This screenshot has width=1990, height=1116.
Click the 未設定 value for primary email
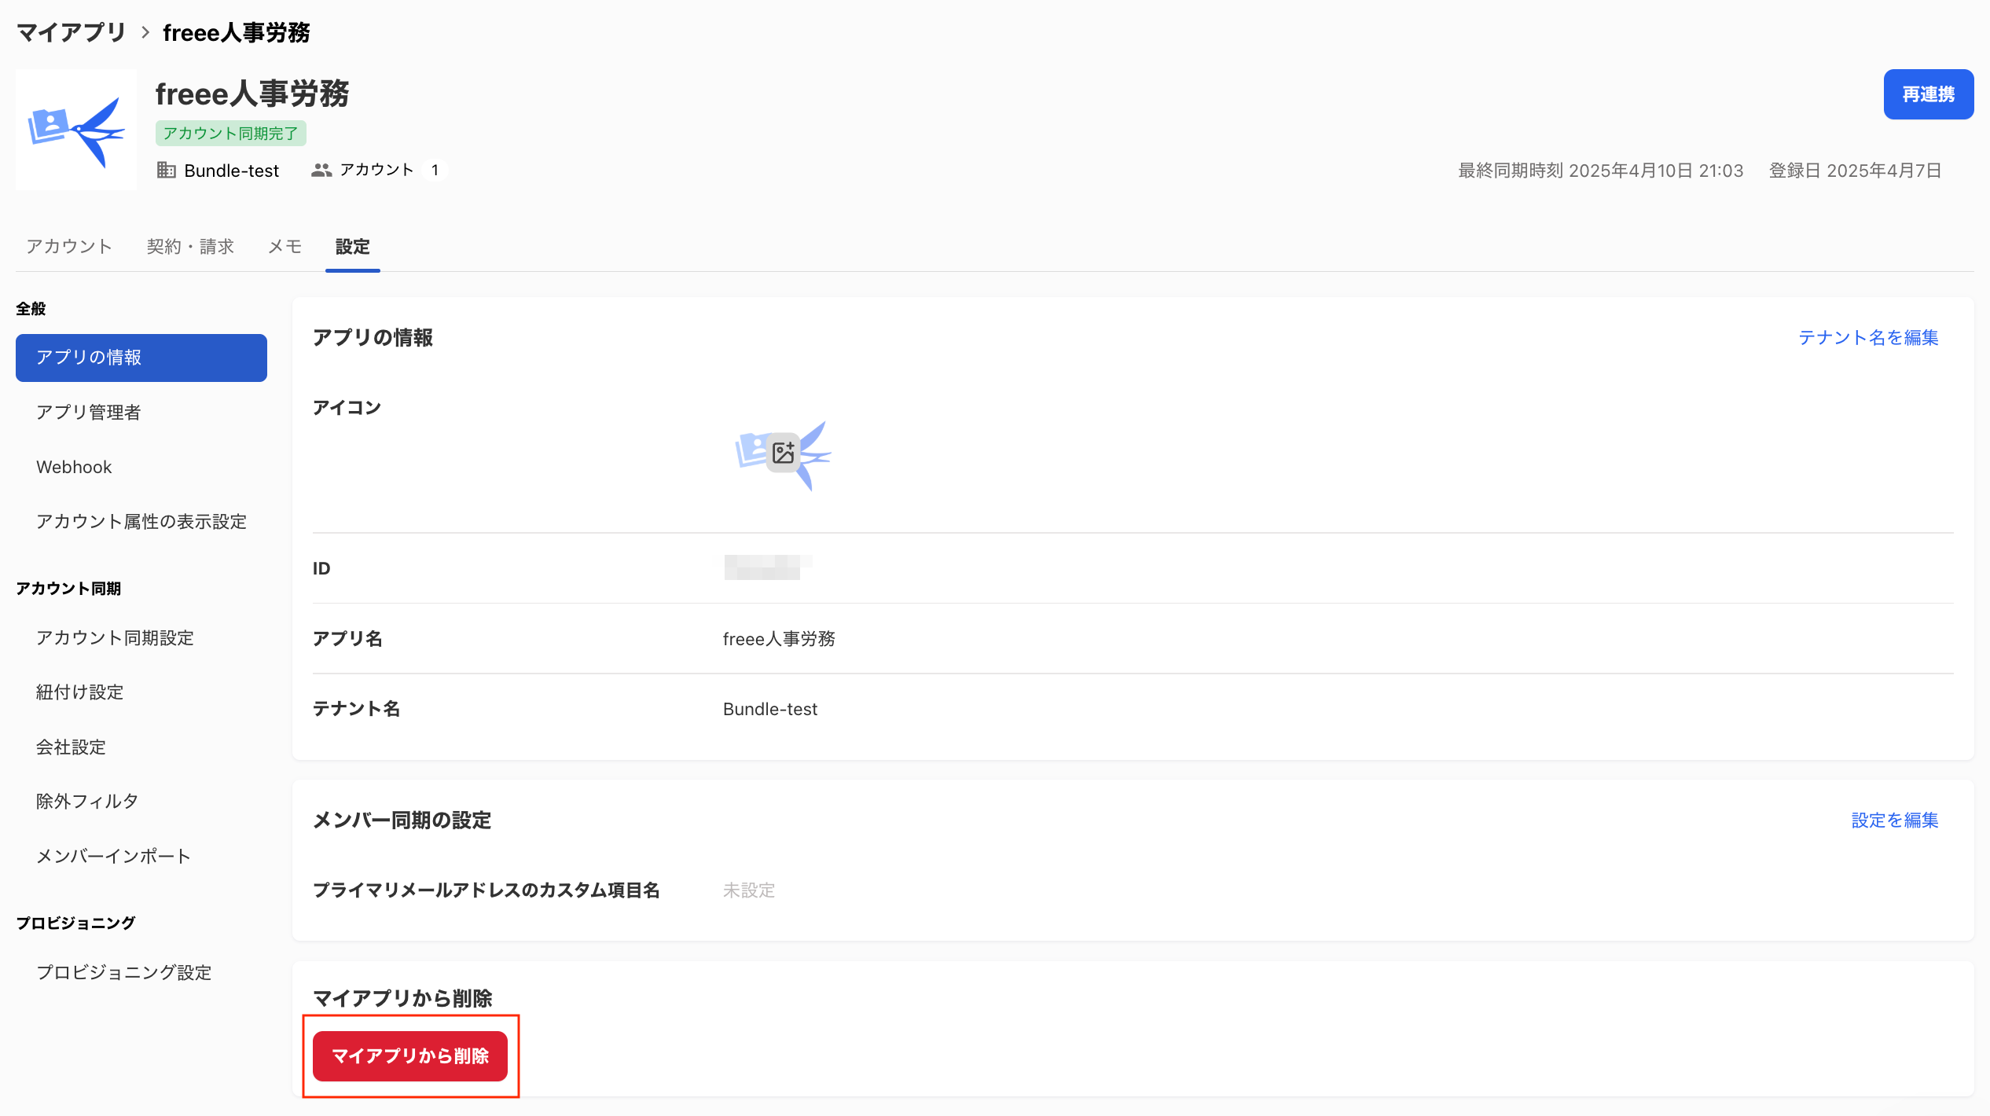click(749, 890)
